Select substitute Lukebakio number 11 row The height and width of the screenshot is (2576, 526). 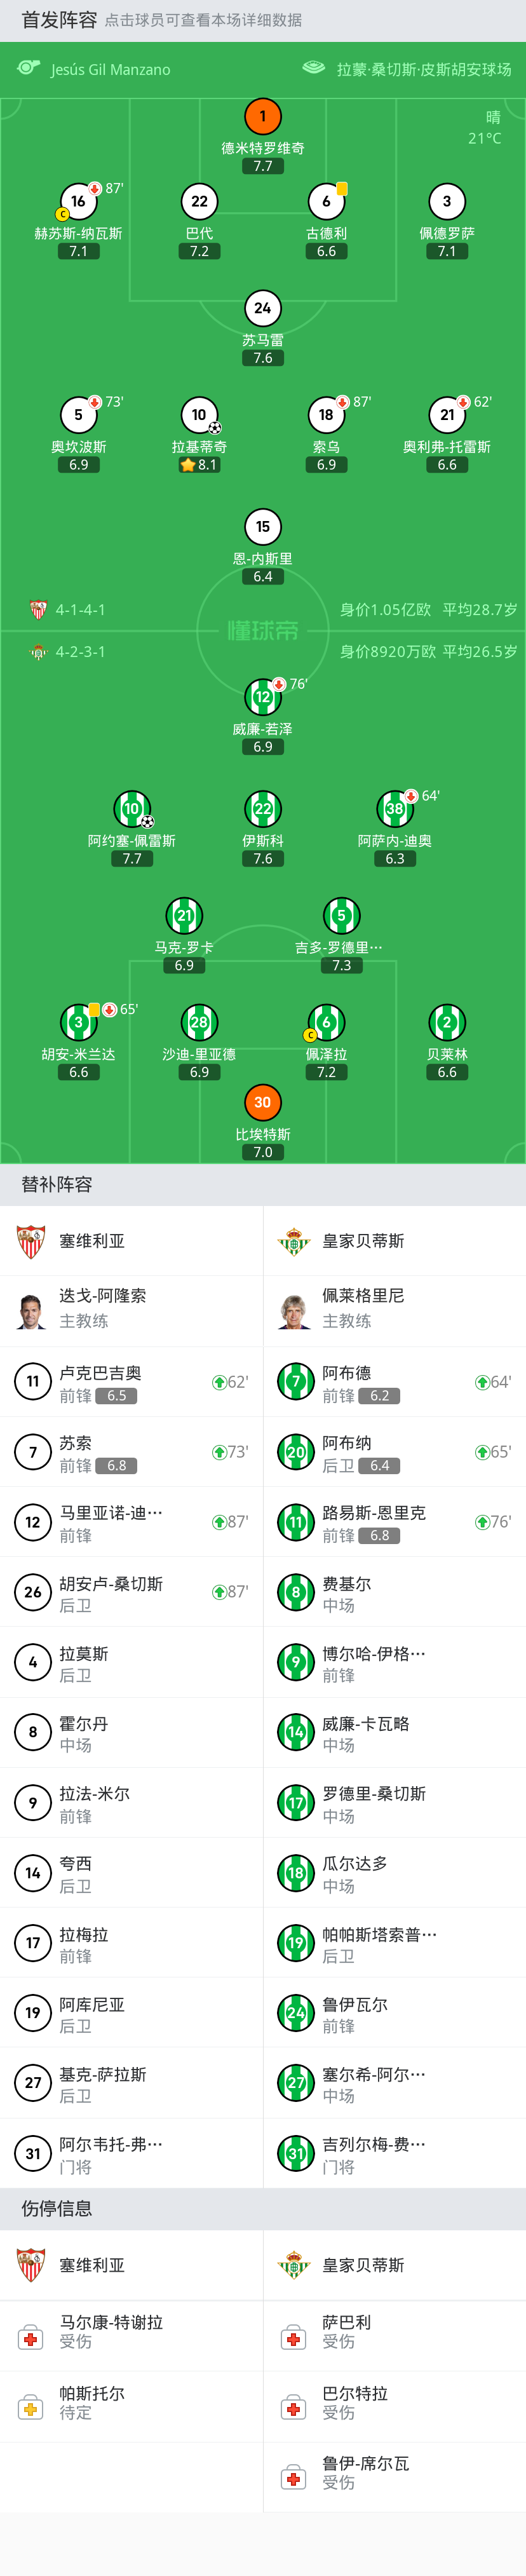click(x=131, y=1382)
